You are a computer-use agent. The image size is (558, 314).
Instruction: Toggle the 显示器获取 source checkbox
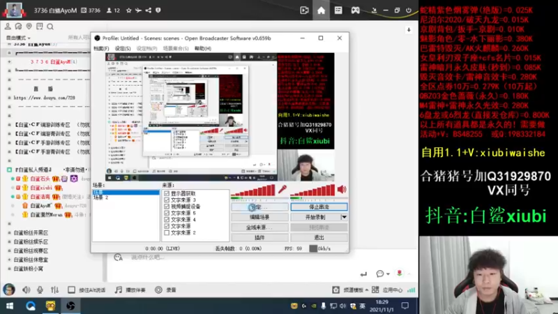coord(167,193)
